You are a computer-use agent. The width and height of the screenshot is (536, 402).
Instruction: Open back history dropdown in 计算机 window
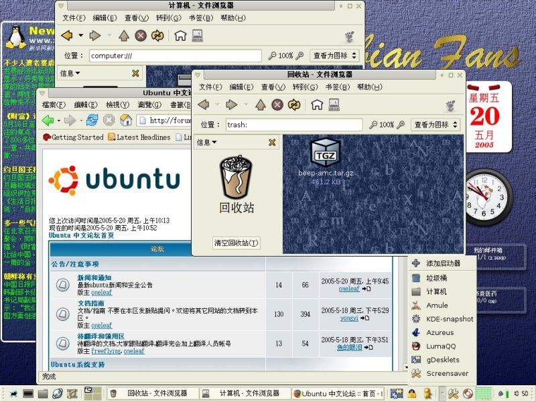80,36
